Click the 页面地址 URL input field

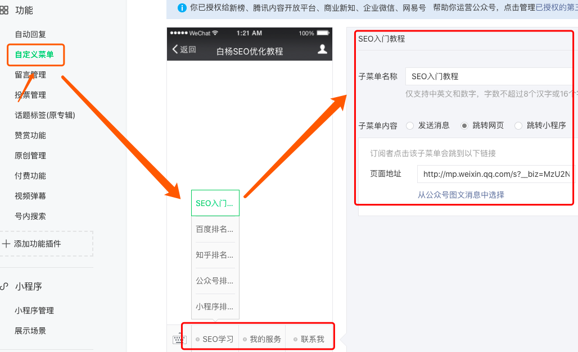coord(495,175)
